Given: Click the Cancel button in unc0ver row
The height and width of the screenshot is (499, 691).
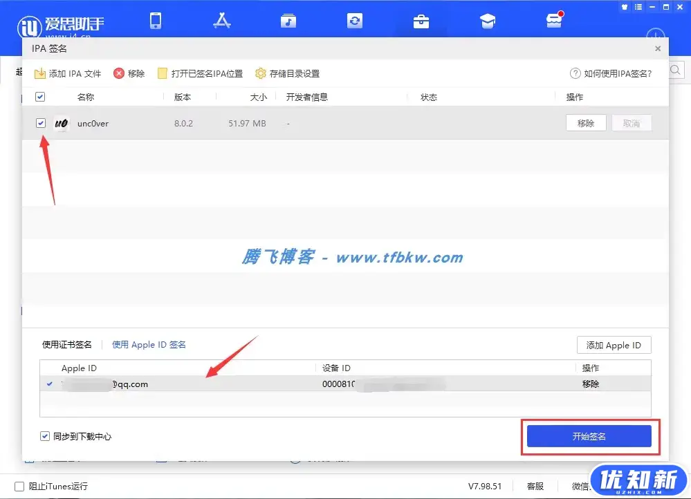Looking at the screenshot, I should [x=631, y=123].
